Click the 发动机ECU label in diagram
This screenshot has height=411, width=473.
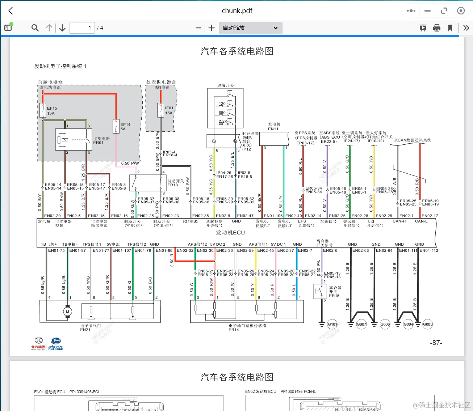[230, 233]
